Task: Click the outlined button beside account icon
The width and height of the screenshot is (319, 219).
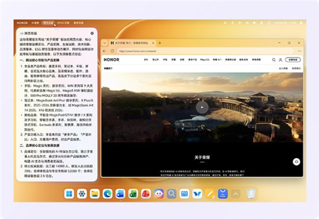Action: click(293, 60)
